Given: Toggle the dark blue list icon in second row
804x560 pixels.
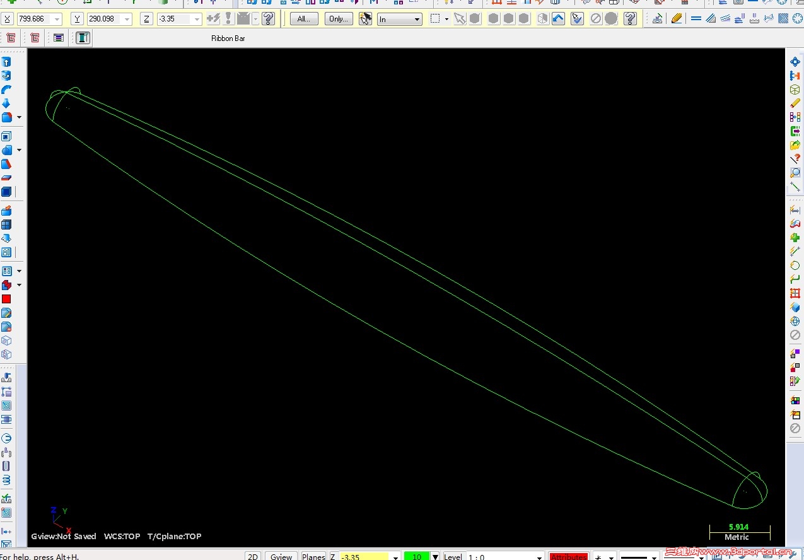Looking at the screenshot, I should tap(59, 38).
